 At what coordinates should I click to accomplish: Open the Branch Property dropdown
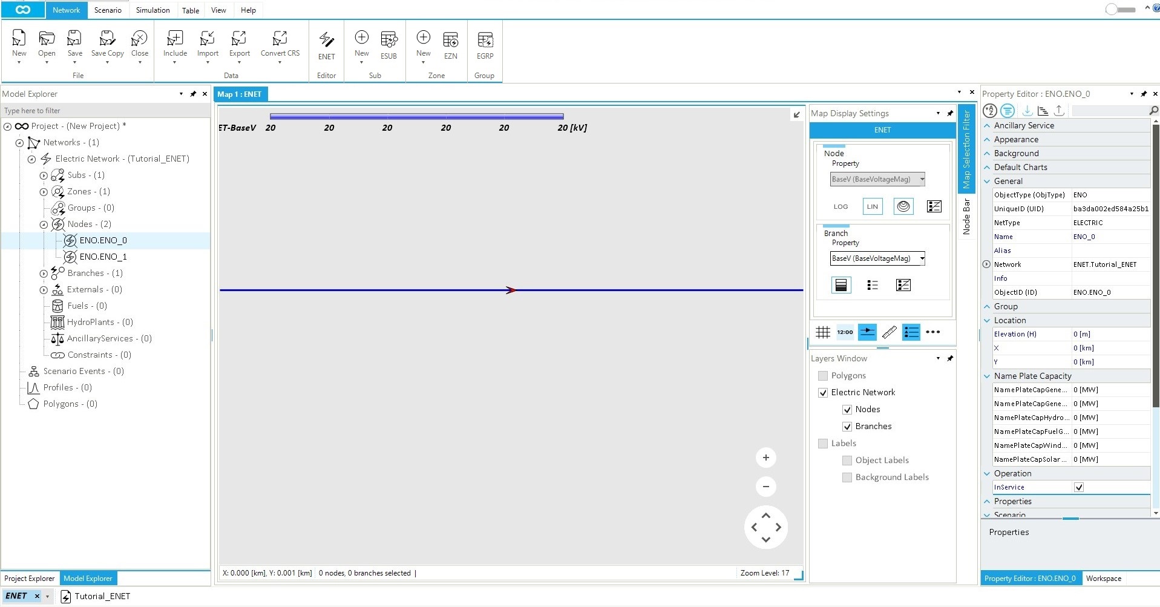[877, 258]
